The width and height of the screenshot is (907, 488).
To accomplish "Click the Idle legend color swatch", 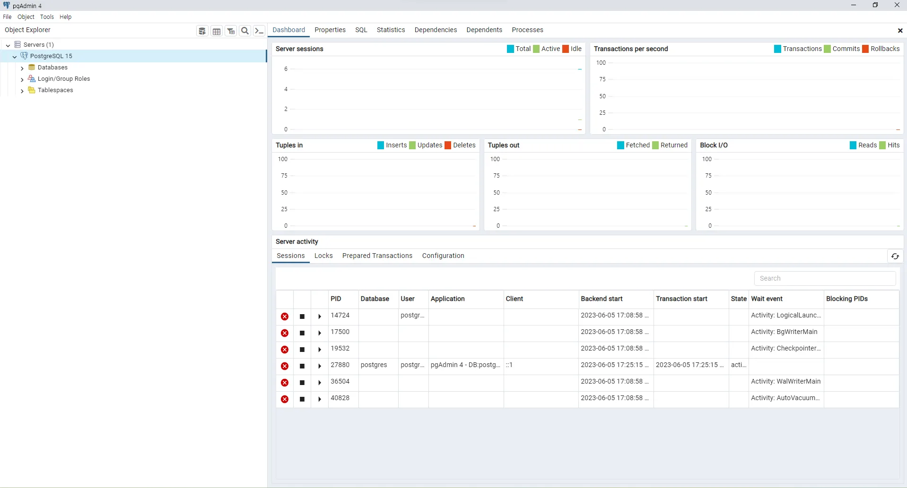I will tap(566, 49).
